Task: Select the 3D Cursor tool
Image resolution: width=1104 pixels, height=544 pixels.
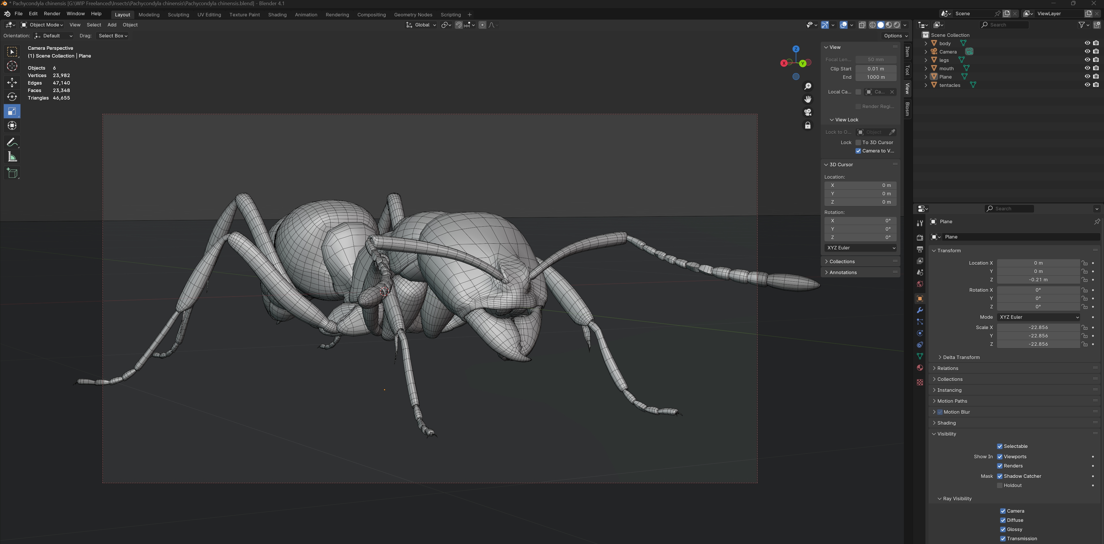Action: click(12, 66)
